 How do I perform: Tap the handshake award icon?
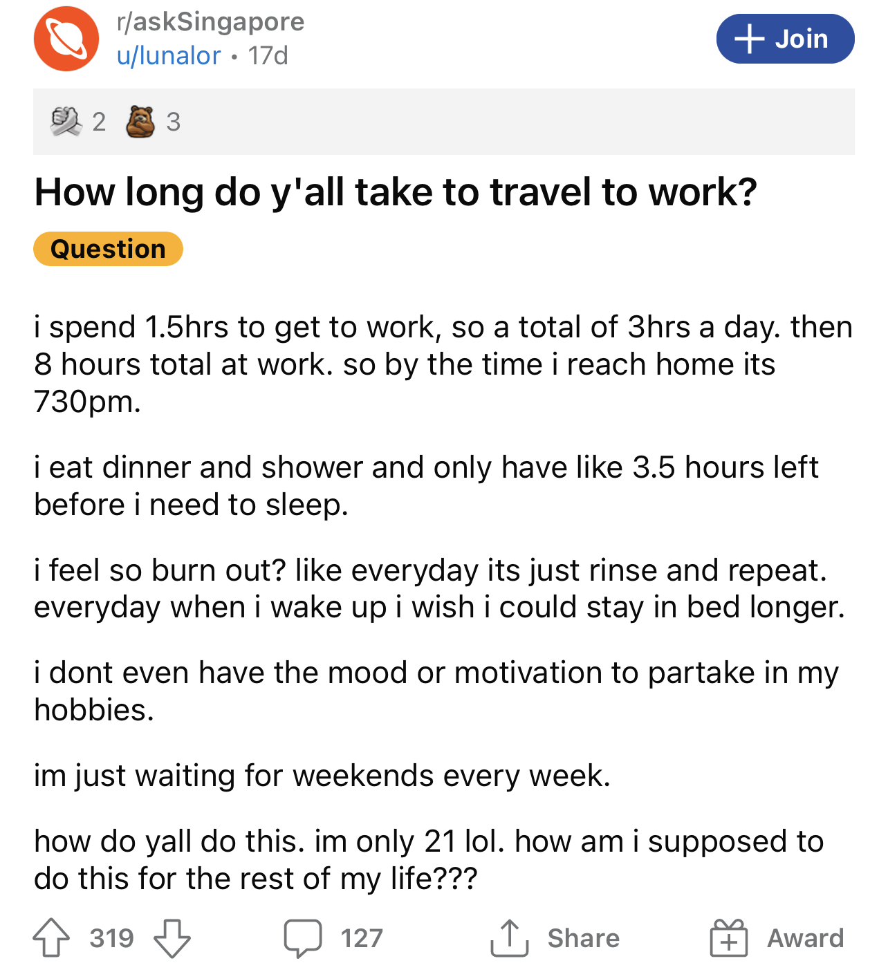pyautogui.click(x=66, y=121)
